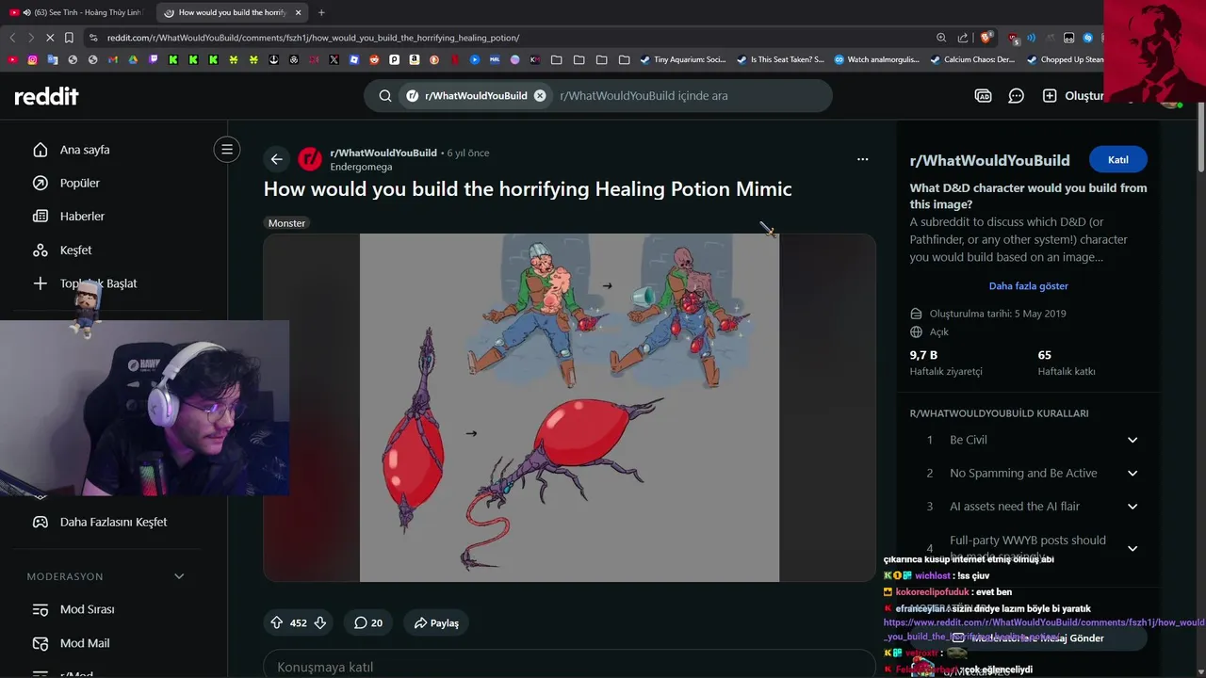Screen dimensions: 1206x678
Task: Open Keşfet in left sidebar
Action: click(75, 250)
